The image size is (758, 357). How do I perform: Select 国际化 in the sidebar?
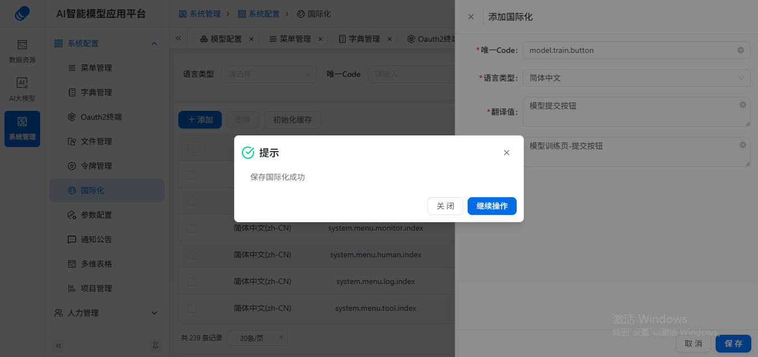click(106, 190)
